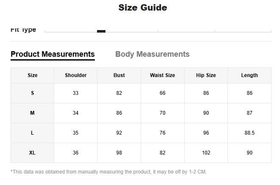Click the Waist Size column header
The height and width of the screenshot is (185, 280).
pos(162,75)
